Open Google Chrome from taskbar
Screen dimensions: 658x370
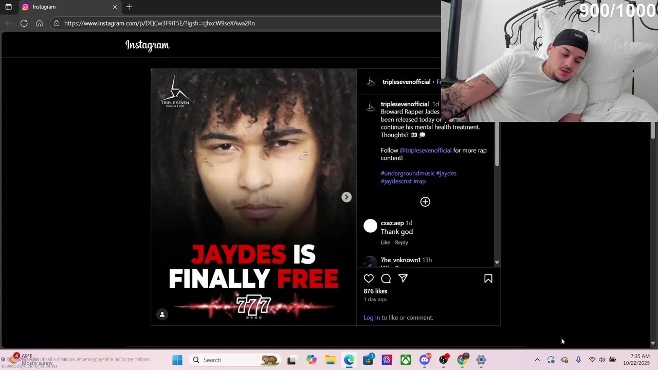pyautogui.click(x=462, y=360)
